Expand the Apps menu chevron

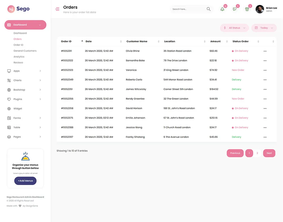click(40, 71)
